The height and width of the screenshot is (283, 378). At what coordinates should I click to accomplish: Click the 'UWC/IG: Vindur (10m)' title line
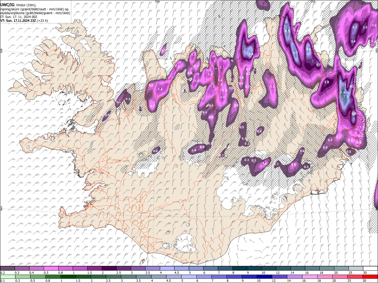click(18, 5)
